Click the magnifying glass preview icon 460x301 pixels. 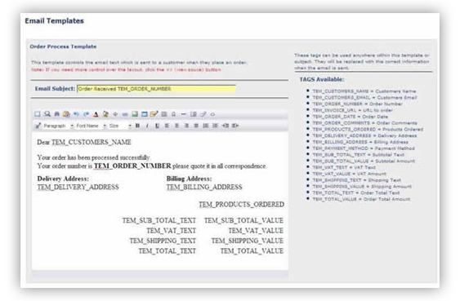pyautogui.click(x=47, y=114)
